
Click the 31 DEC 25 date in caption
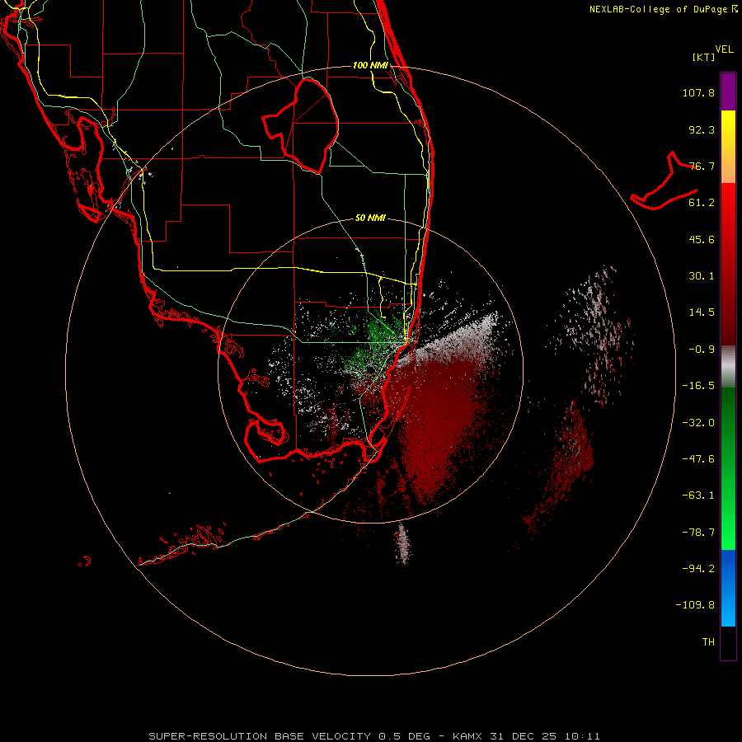pyautogui.click(x=524, y=736)
